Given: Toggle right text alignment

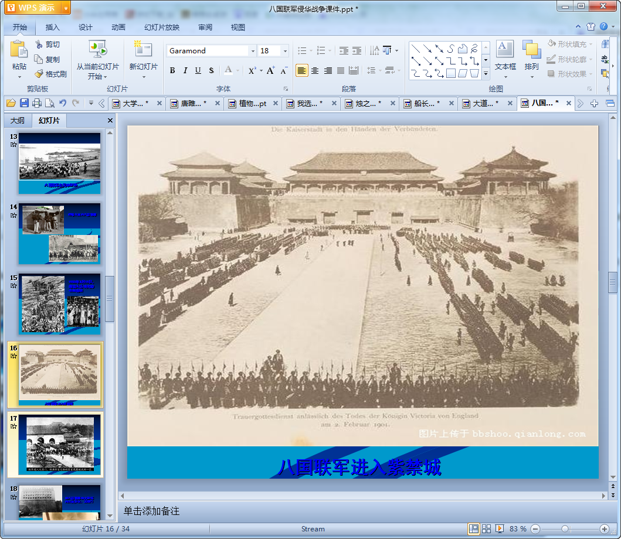Looking at the screenshot, I should click(328, 70).
